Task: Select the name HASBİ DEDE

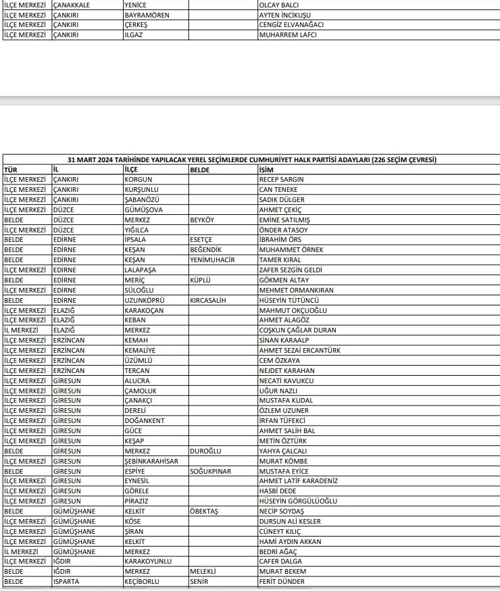Action: (277, 491)
